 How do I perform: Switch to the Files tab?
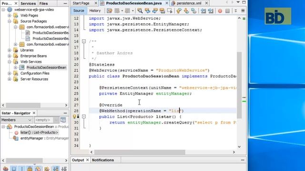pos(43,3)
